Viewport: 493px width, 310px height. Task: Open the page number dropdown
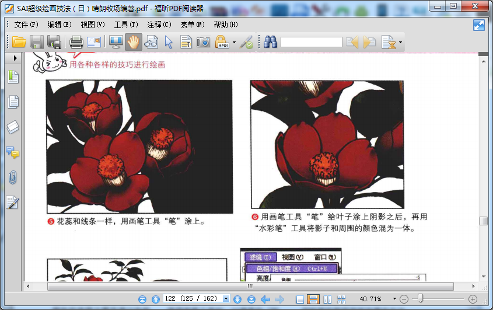226,298
